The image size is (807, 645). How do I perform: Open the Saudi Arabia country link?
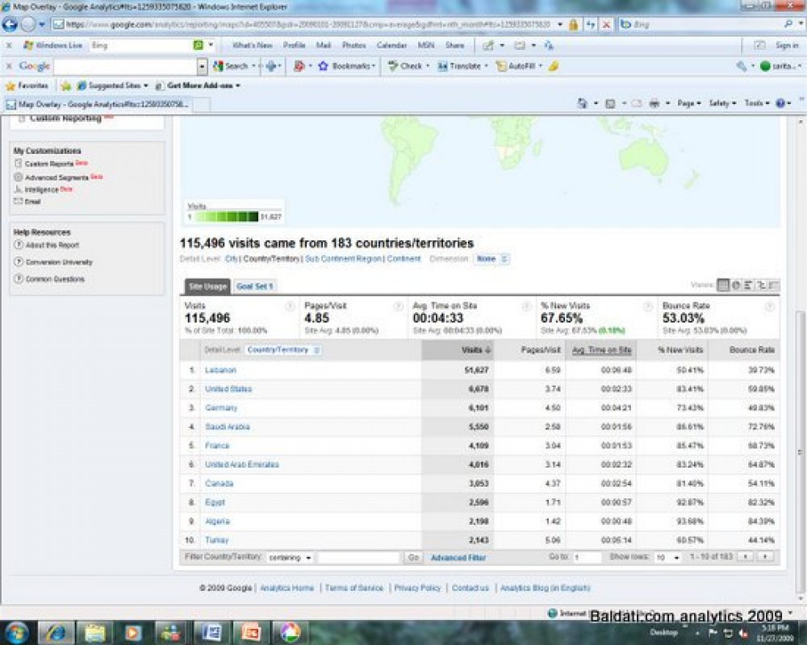tap(228, 427)
